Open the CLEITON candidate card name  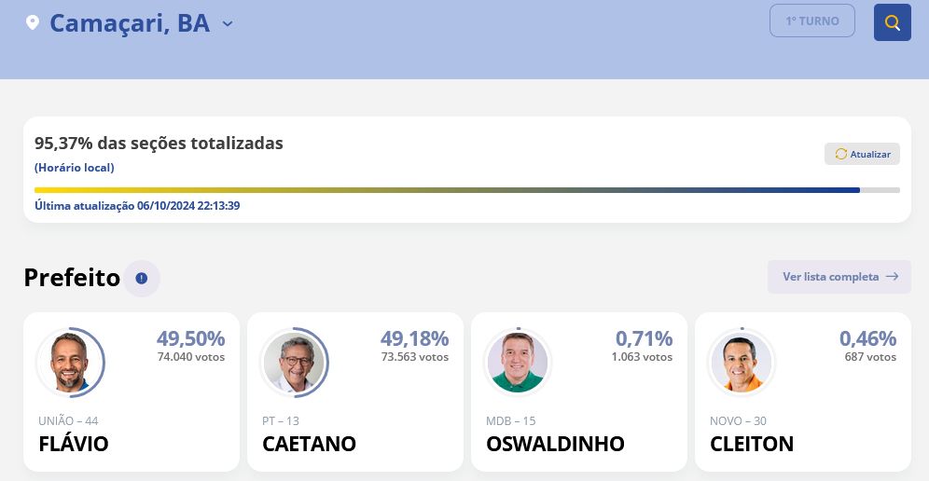[752, 444]
